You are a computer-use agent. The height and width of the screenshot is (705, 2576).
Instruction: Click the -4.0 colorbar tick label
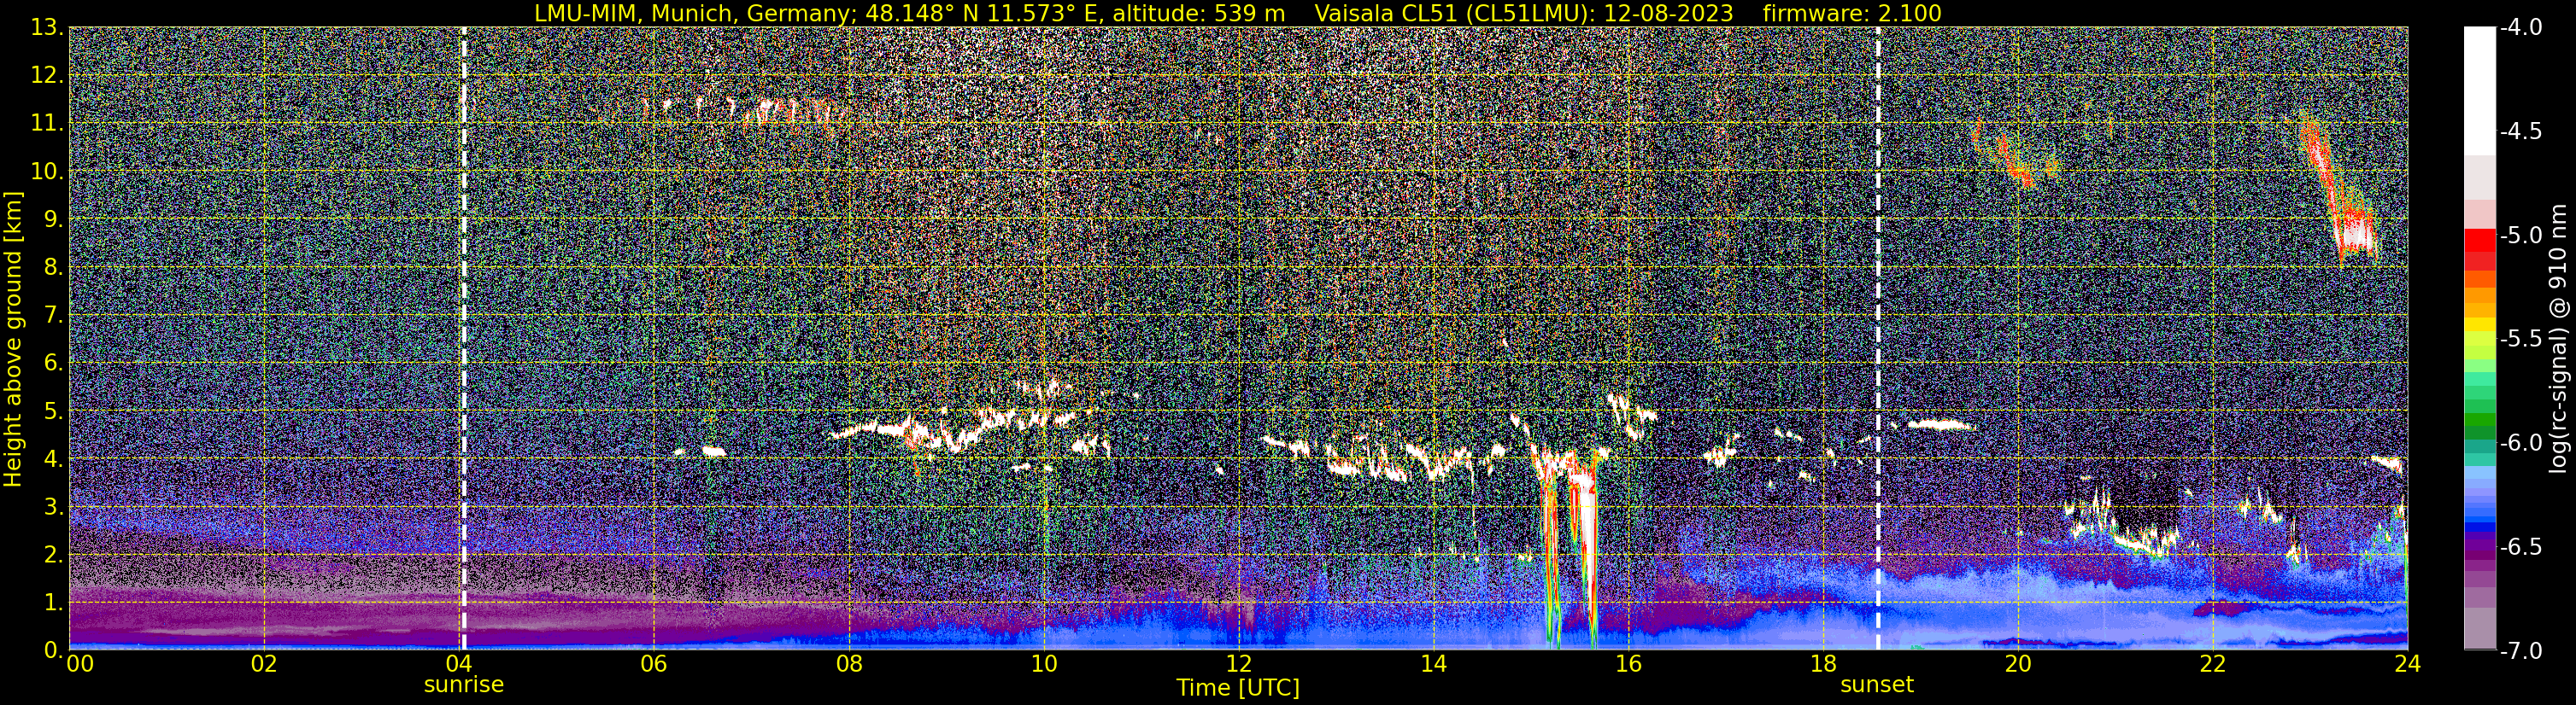pos(2521,28)
